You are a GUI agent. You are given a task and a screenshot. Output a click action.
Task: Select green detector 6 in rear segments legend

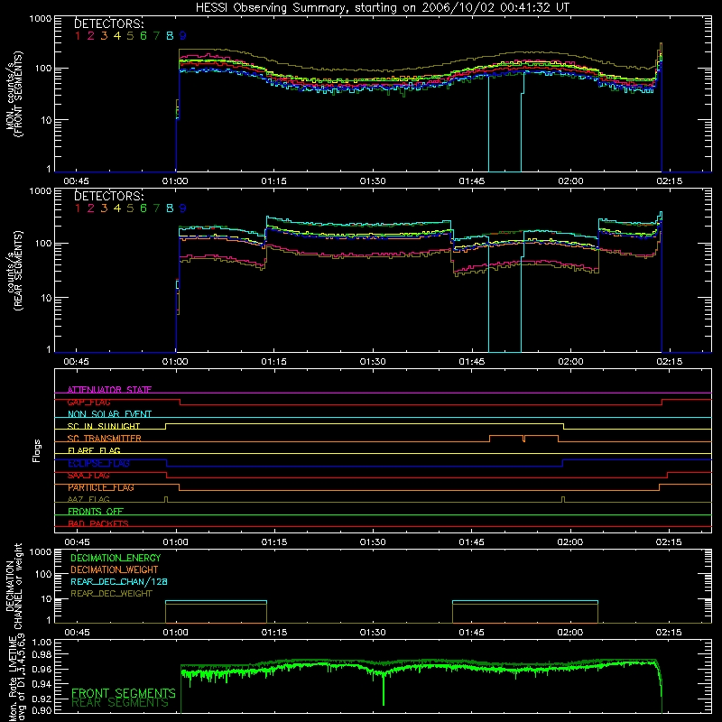(x=143, y=208)
